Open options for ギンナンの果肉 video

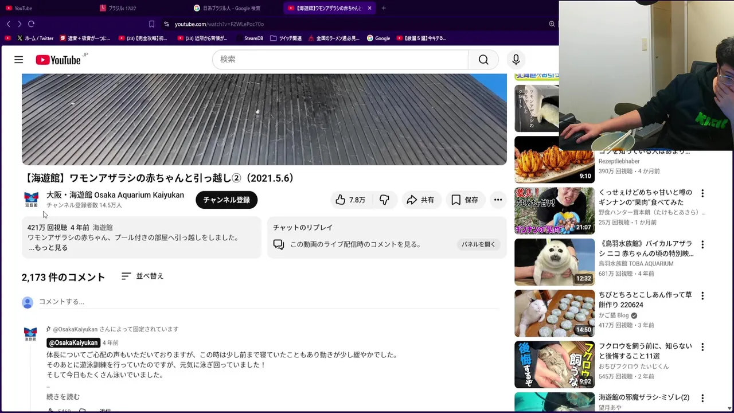click(702, 193)
